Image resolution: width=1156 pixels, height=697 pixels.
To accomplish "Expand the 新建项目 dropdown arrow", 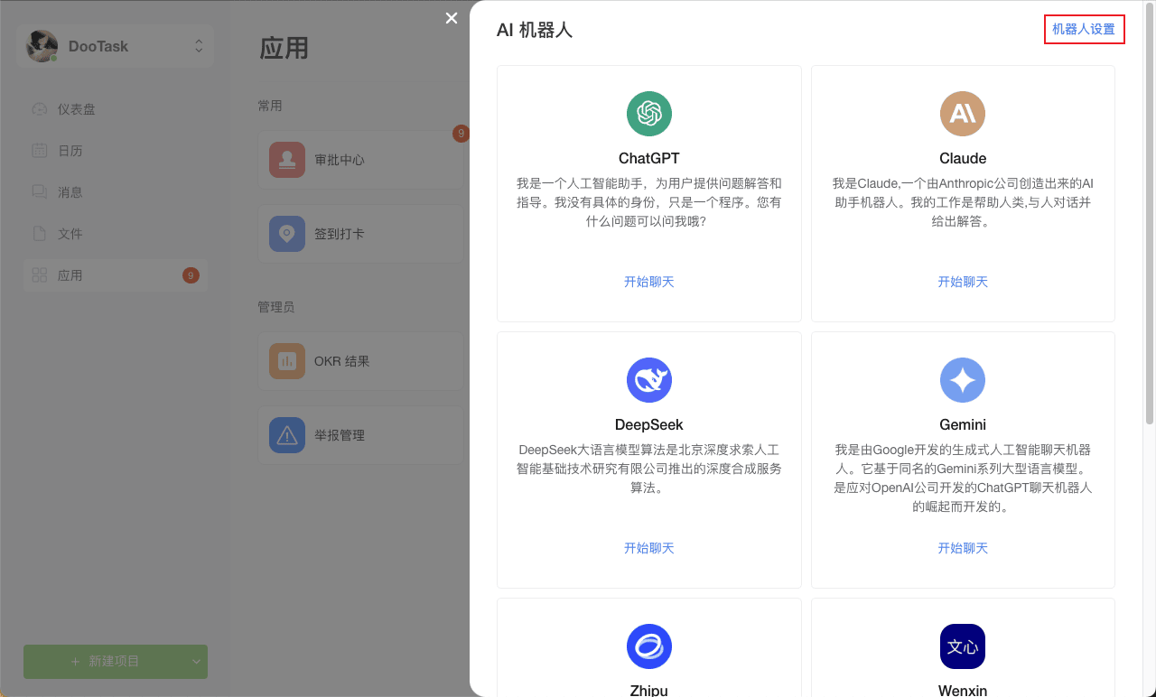I will [x=197, y=662].
